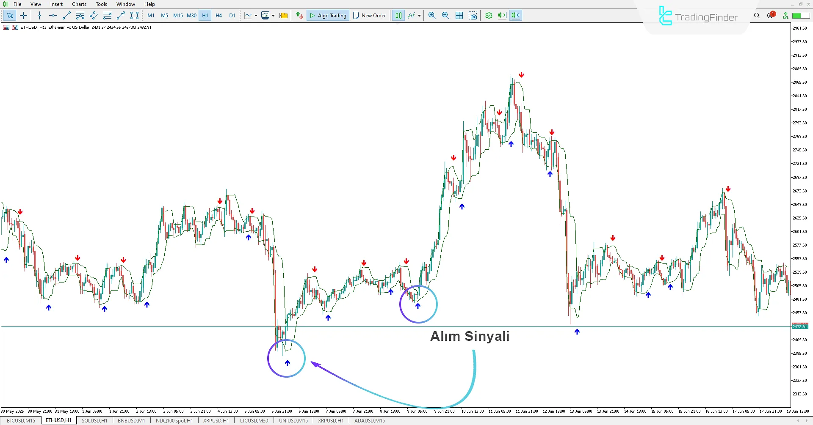Toggle candlestick chart display

[x=398, y=15]
